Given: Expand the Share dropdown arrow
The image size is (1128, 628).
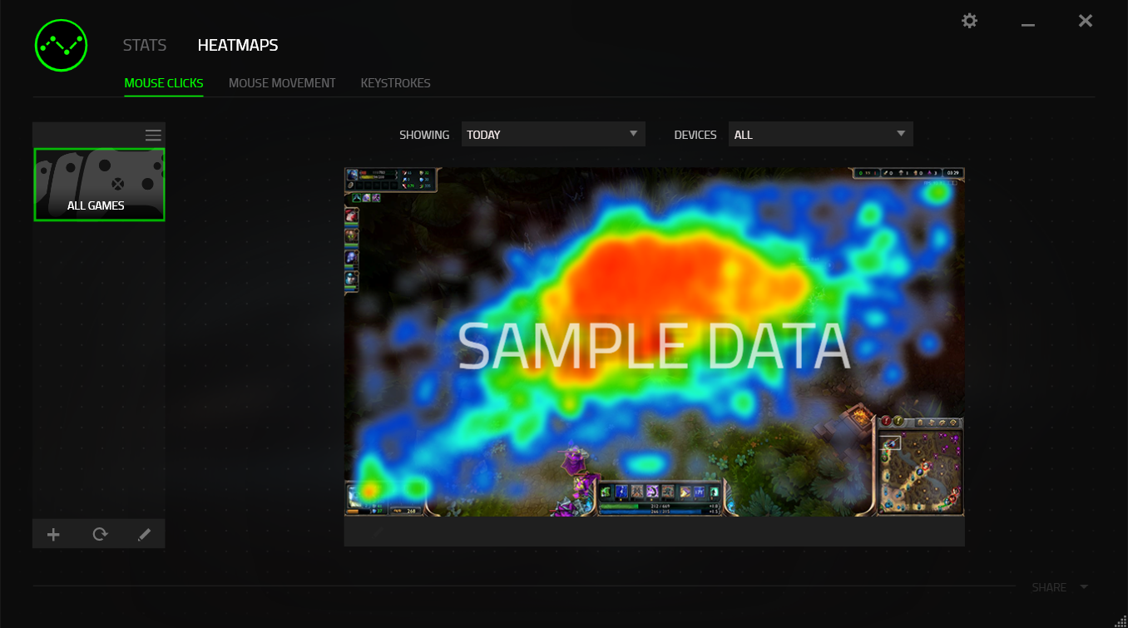Looking at the screenshot, I should [1084, 586].
